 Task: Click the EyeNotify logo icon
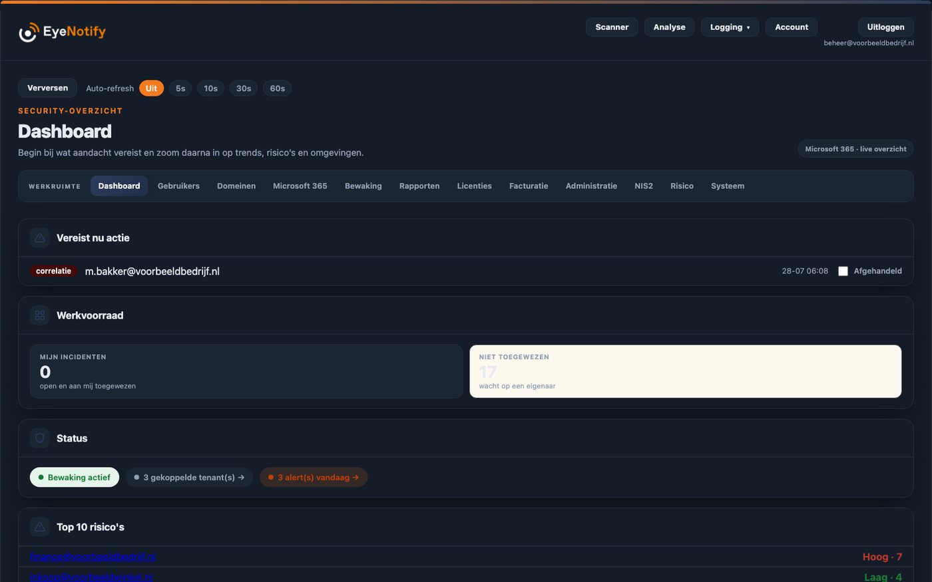click(x=28, y=31)
